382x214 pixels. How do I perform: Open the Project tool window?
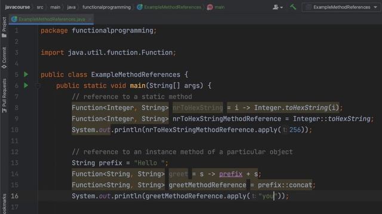4,27
